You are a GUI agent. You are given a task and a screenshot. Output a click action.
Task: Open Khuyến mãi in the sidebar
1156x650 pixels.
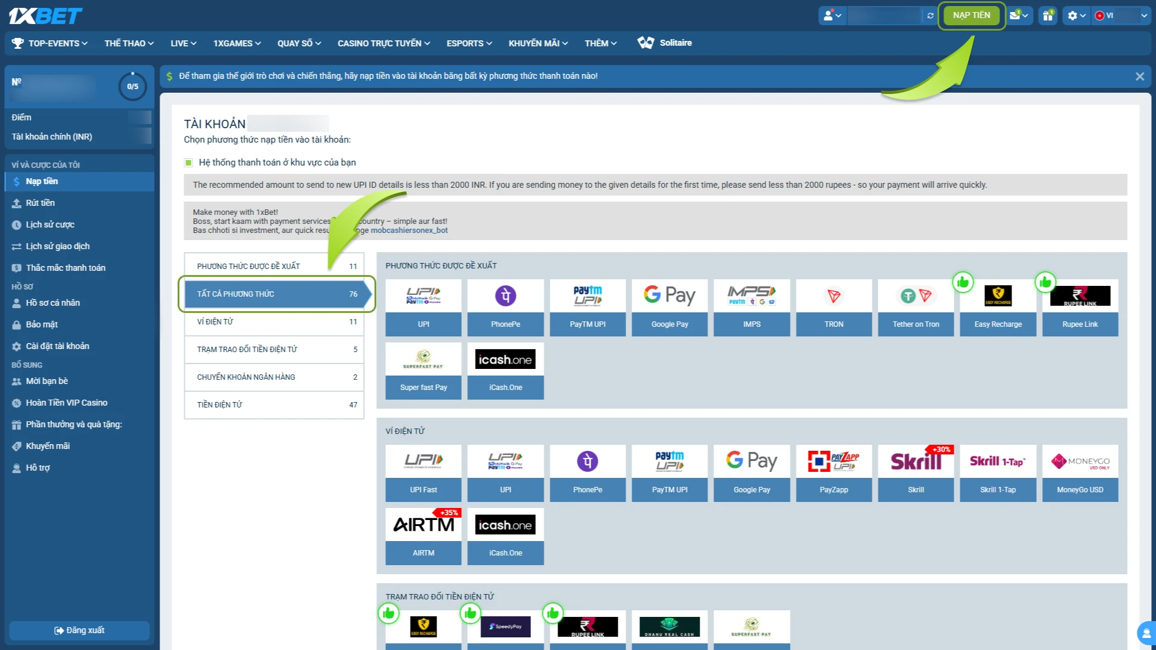[79, 446]
